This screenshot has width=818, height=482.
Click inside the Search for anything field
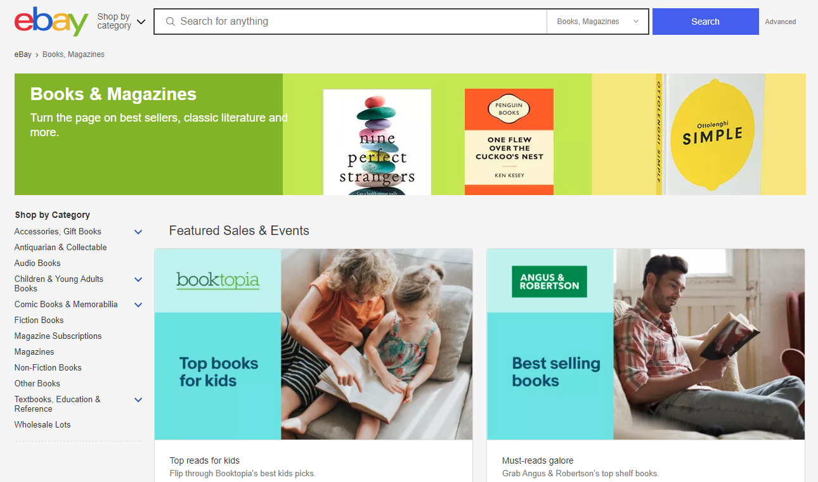(x=355, y=22)
